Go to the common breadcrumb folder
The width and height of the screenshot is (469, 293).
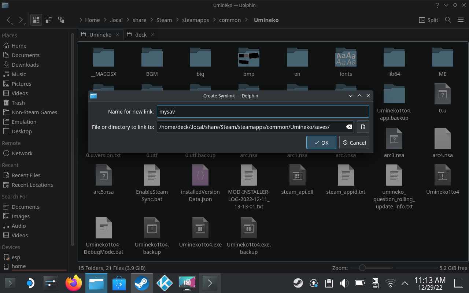[230, 20]
